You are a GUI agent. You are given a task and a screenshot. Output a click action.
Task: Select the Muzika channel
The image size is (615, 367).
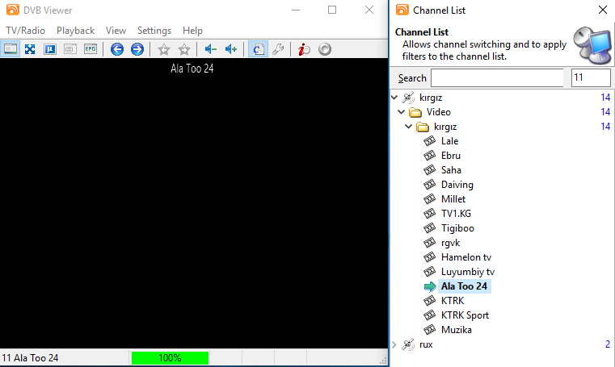pos(456,329)
